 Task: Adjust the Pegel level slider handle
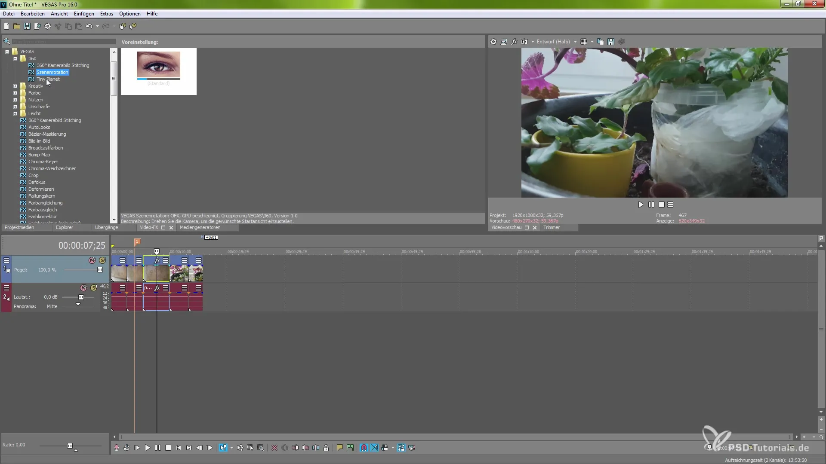[x=100, y=270]
